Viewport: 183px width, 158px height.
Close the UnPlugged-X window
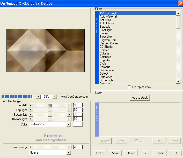[x=181, y=3]
